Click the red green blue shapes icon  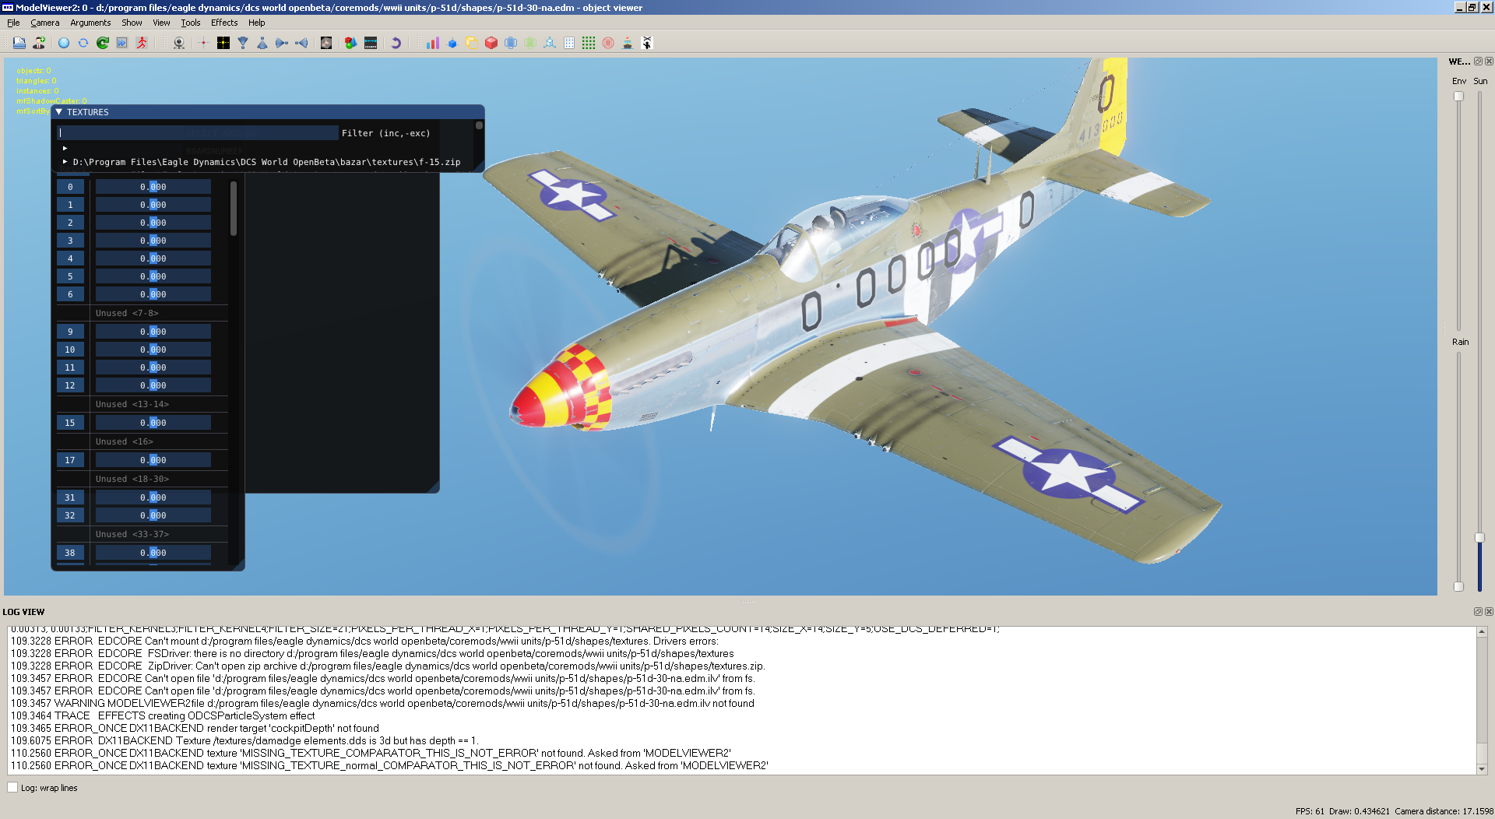[x=351, y=43]
